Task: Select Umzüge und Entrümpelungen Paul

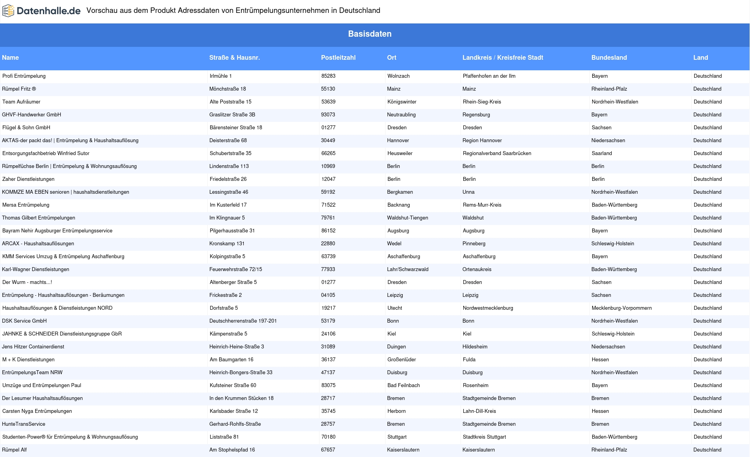Action: (42, 386)
